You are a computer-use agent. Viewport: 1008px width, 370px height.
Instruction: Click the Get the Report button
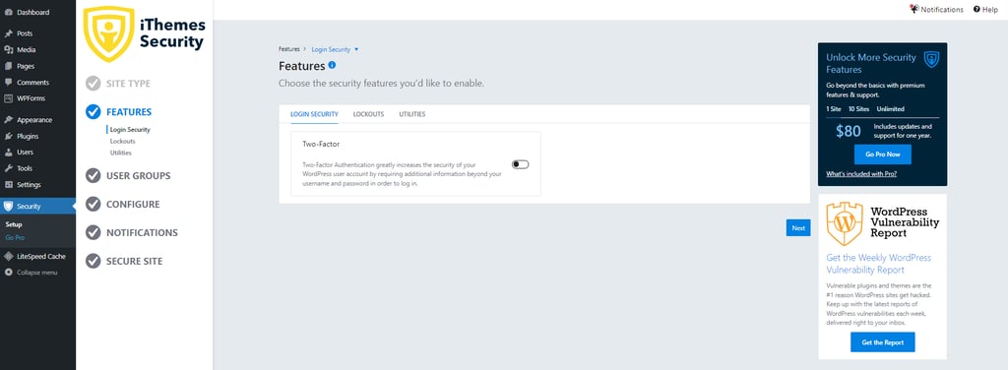coord(883,342)
